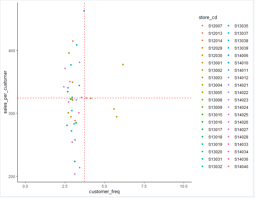Select legend label S14022
Viewport: 255px width, 198px height.
241,93
